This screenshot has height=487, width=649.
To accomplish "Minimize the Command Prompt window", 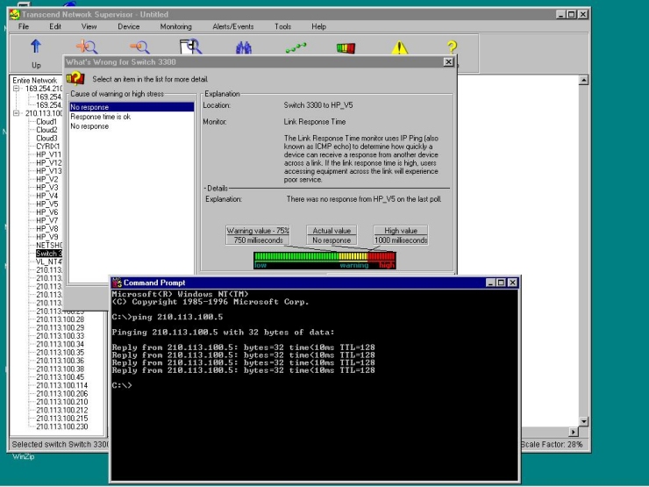I will pyautogui.click(x=490, y=283).
